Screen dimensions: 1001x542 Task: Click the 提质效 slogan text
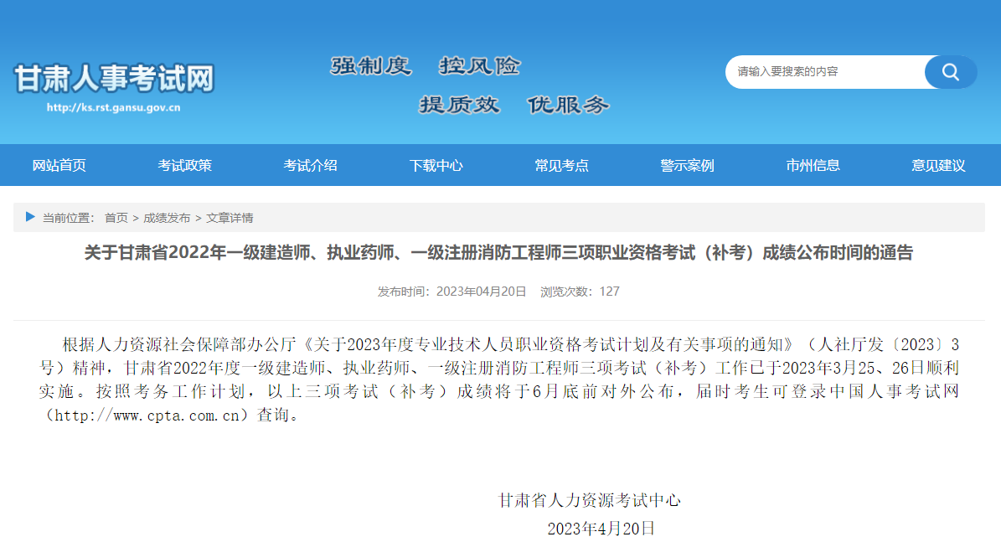pyautogui.click(x=460, y=105)
